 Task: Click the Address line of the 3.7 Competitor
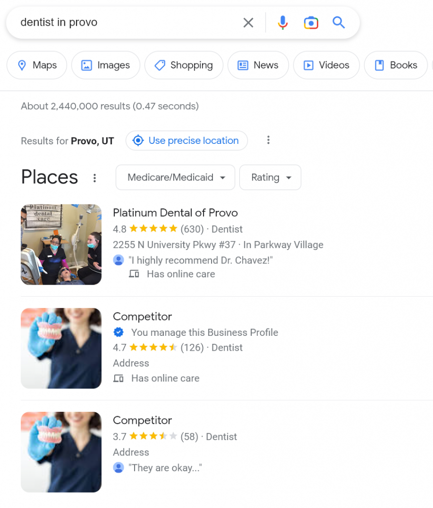point(131,452)
